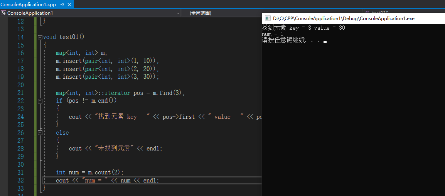This screenshot has height=196, width=445.
Task: Click the project icon beside ConsoleApplication1
Action: pos(3,13)
